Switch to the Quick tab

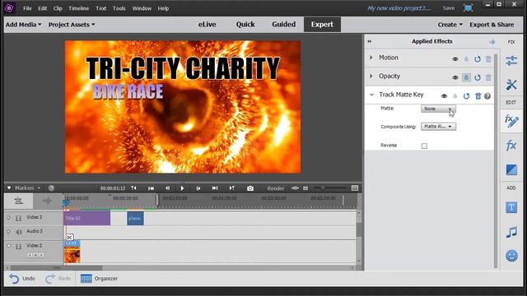click(x=245, y=25)
